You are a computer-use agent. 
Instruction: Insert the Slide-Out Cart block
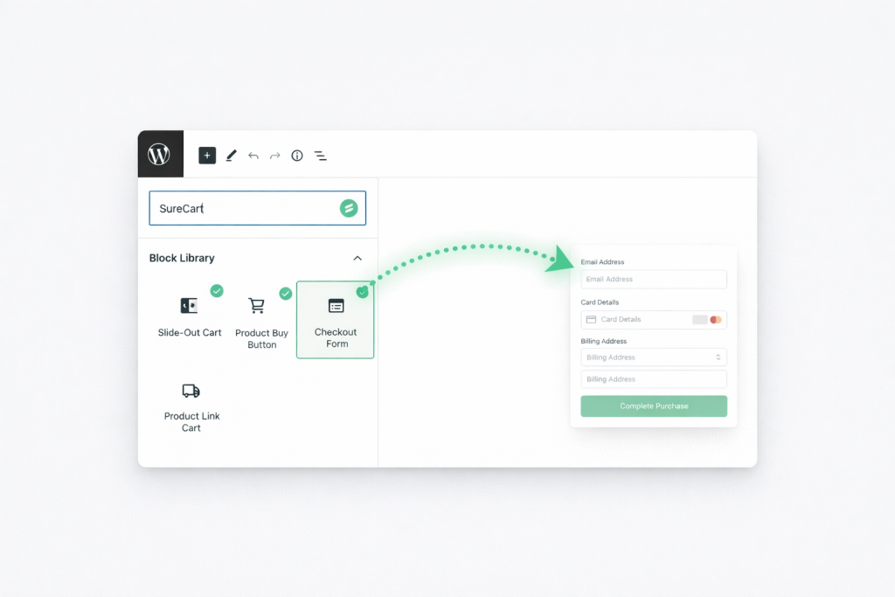pyautogui.click(x=190, y=317)
